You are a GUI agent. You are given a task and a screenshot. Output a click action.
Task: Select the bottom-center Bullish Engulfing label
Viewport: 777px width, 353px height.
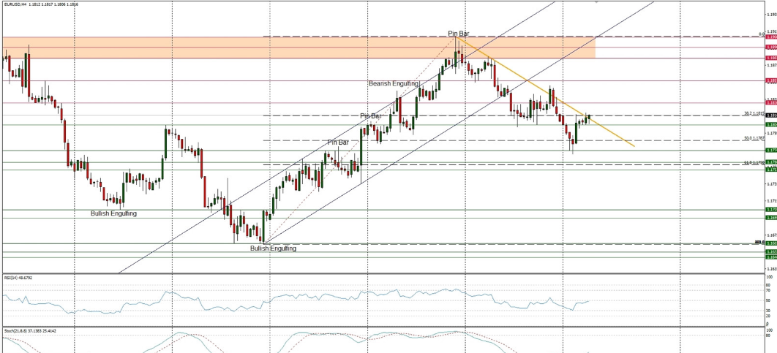273,248
